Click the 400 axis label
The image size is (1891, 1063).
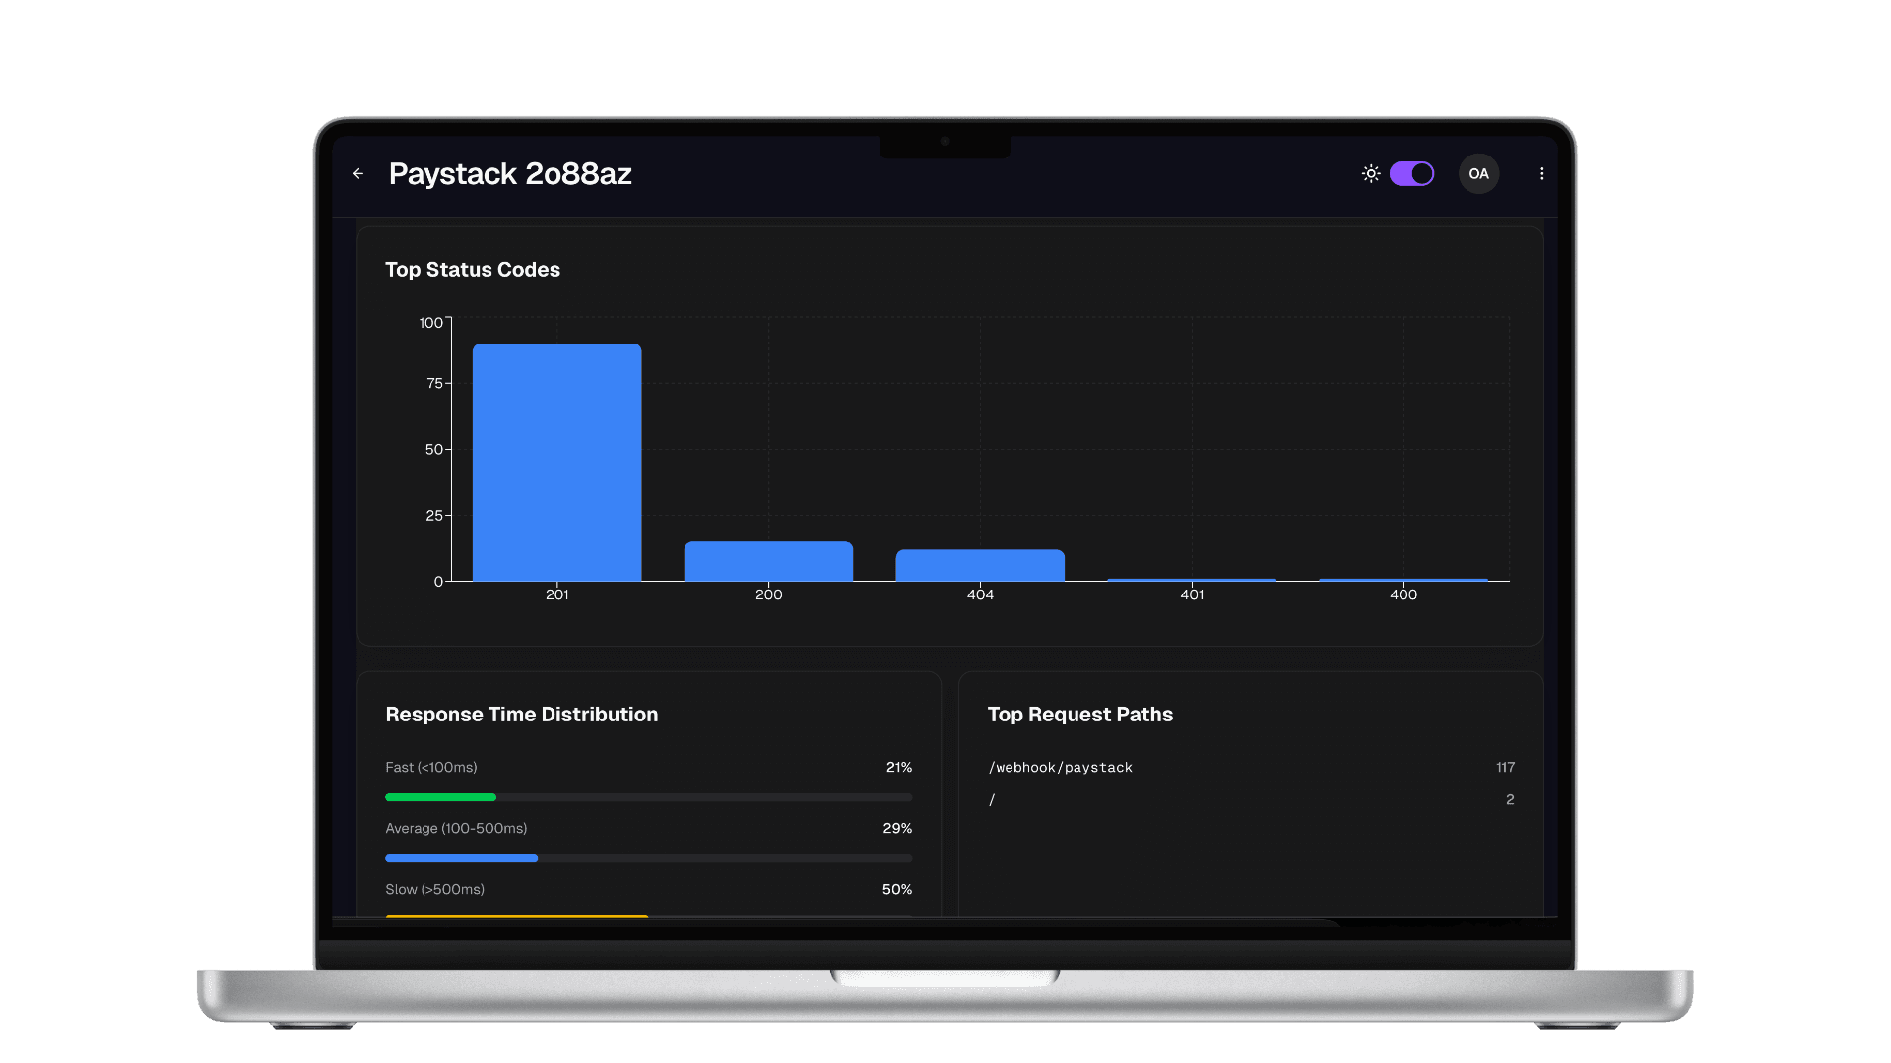1403,594
